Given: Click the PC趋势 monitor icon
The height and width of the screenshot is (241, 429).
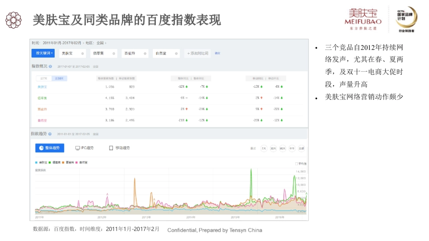Looking at the screenshot, I should click(x=78, y=148).
